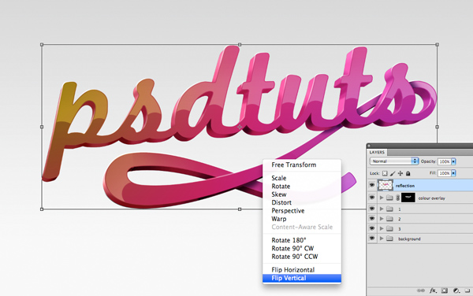Click the top-left transform handle
The height and width of the screenshot is (296, 473).
[x=42, y=45]
